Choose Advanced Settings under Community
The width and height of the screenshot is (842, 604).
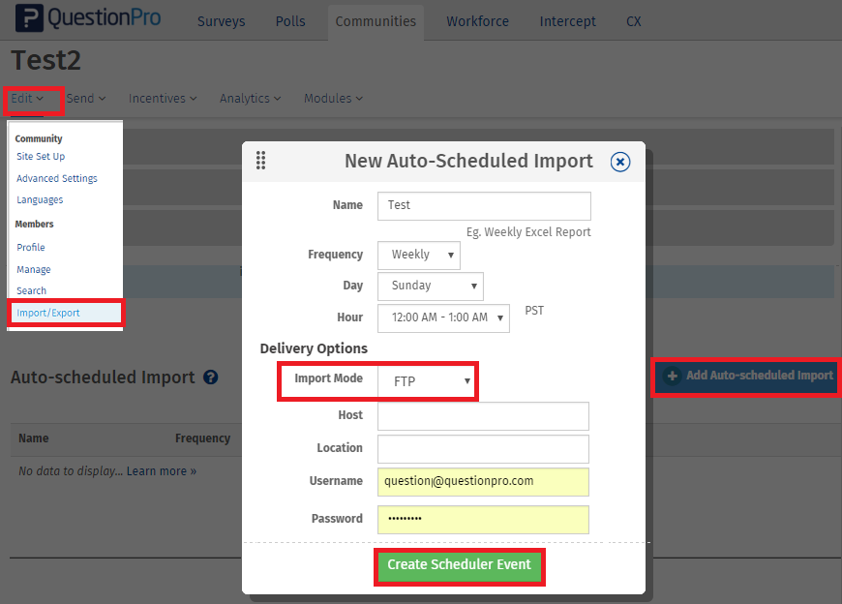pos(56,178)
